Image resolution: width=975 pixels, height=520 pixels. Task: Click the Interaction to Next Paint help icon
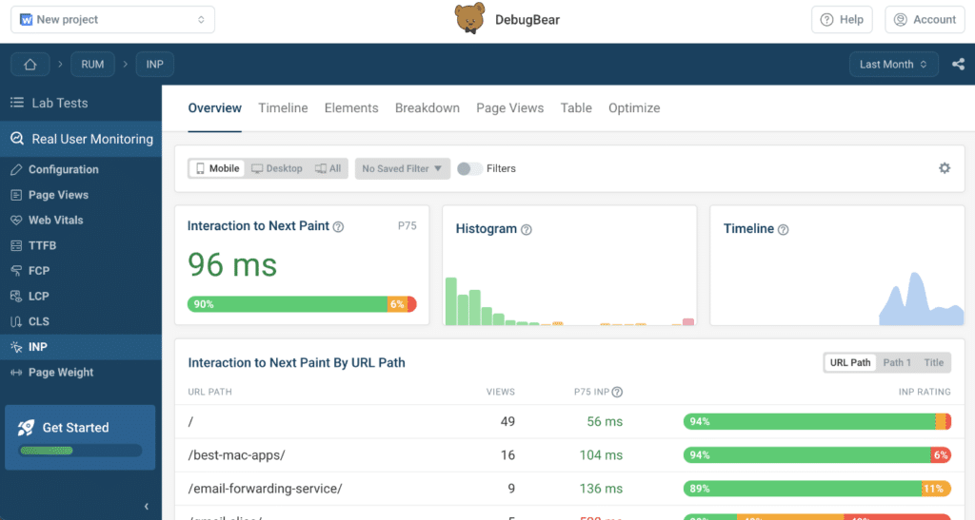(338, 227)
